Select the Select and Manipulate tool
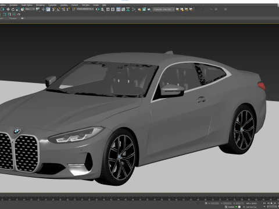Image resolution: width=279 pixels, height=209 pixels. tap(43, 9)
